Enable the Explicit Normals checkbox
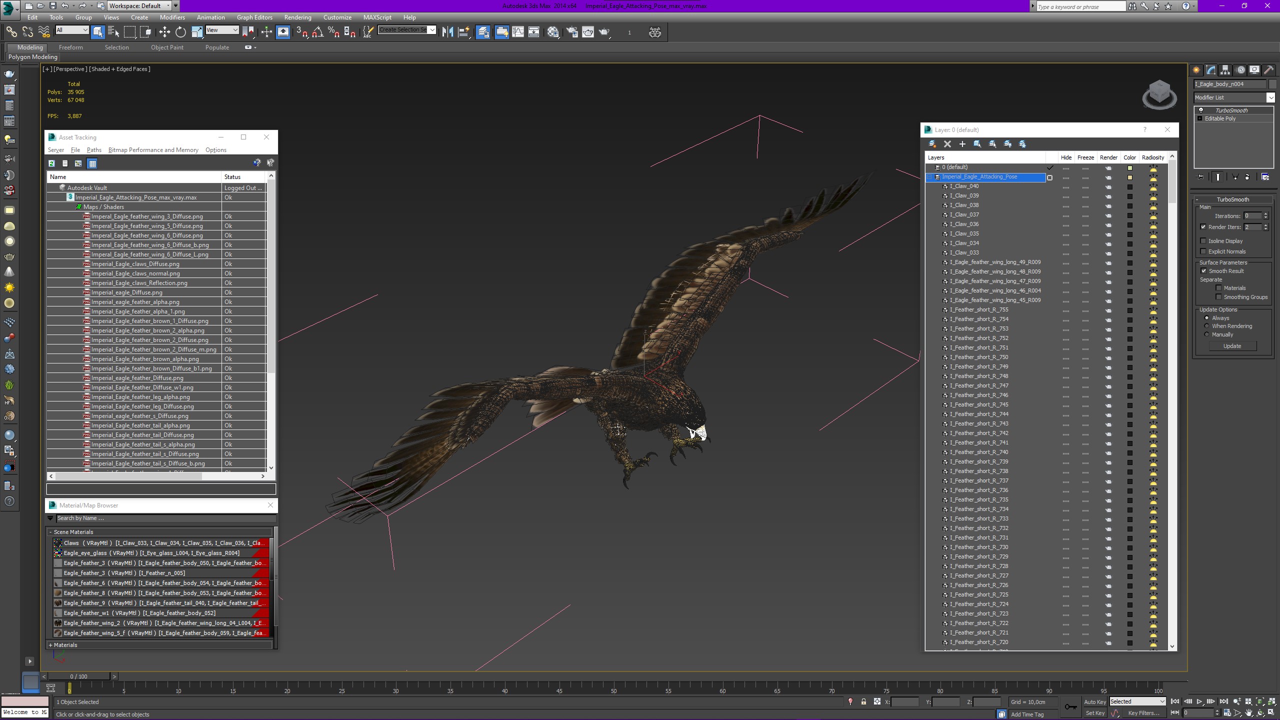Viewport: 1280px width, 720px height. (1203, 251)
